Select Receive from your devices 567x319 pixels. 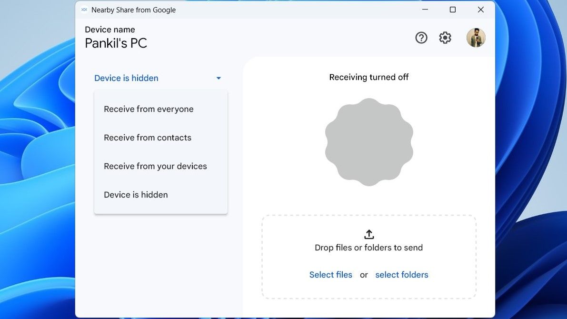tap(155, 166)
